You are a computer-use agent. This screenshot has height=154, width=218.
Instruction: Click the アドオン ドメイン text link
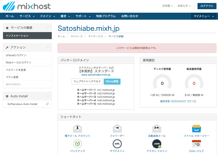click(x=157, y=151)
